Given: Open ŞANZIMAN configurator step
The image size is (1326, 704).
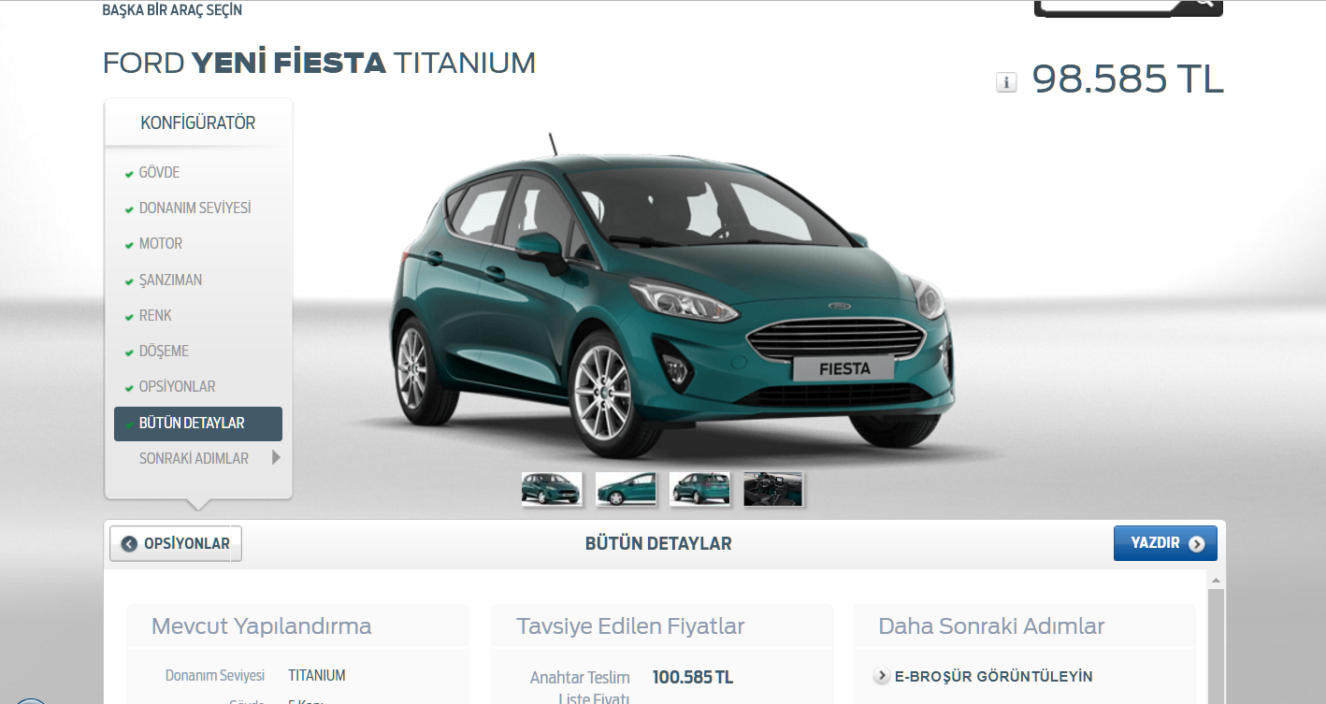Looking at the screenshot, I should [x=170, y=280].
